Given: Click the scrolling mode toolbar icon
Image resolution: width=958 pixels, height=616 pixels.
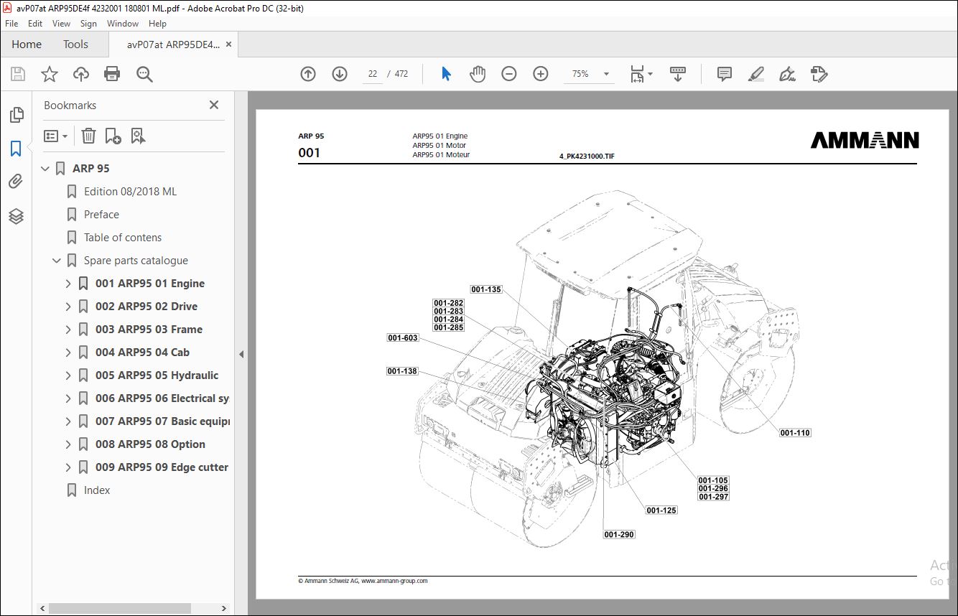Looking at the screenshot, I should pos(678,74).
